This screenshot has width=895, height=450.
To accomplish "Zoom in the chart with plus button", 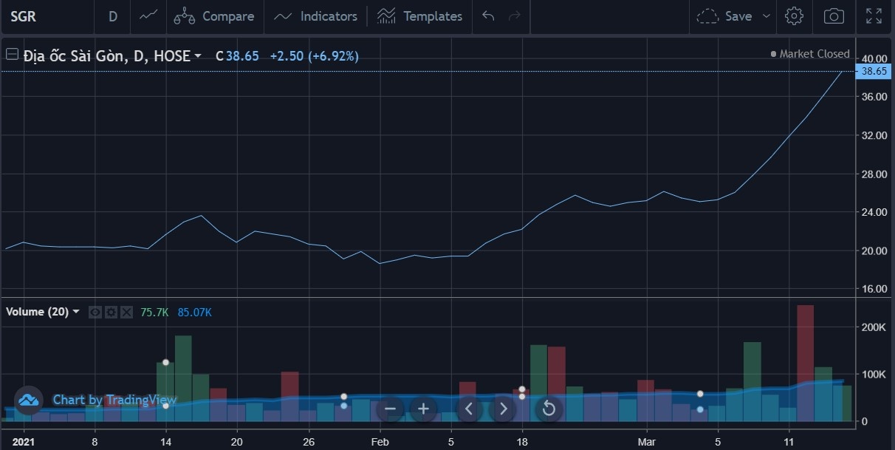I will 423,408.
